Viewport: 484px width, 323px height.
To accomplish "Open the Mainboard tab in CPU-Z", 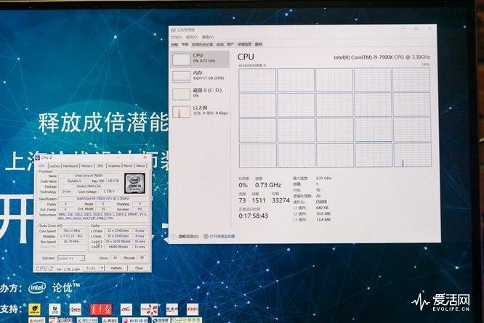I will 70,165.
